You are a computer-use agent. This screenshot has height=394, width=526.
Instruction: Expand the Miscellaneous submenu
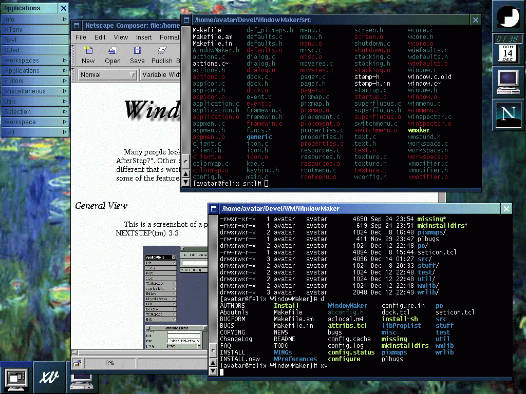35,91
